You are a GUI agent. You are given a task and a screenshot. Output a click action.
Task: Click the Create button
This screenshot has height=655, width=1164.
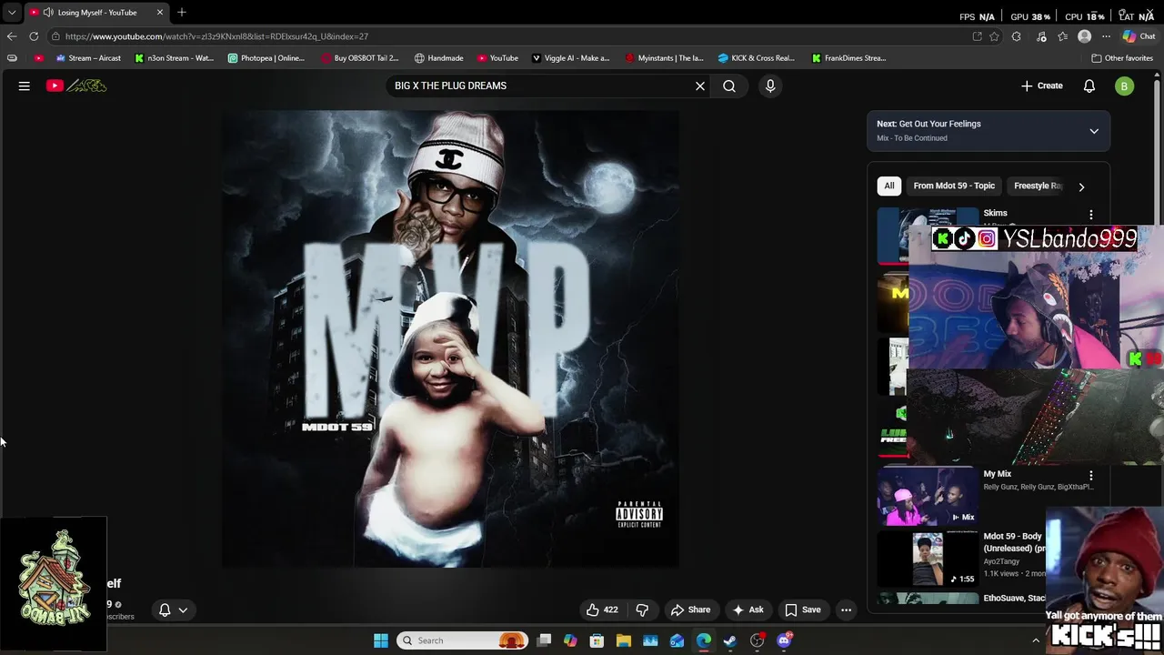pyautogui.click(x=1042, y=86)
